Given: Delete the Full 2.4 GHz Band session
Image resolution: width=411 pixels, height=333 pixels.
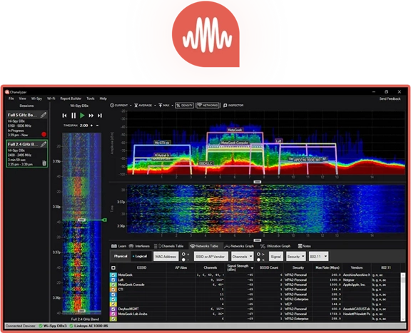Looking at the screenshot, I should coord(44,163).
